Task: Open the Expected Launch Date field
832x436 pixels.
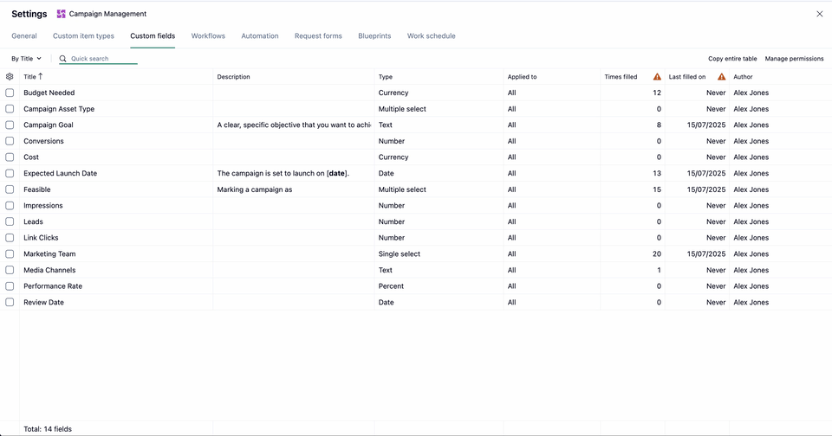Action: pos(60,173)
